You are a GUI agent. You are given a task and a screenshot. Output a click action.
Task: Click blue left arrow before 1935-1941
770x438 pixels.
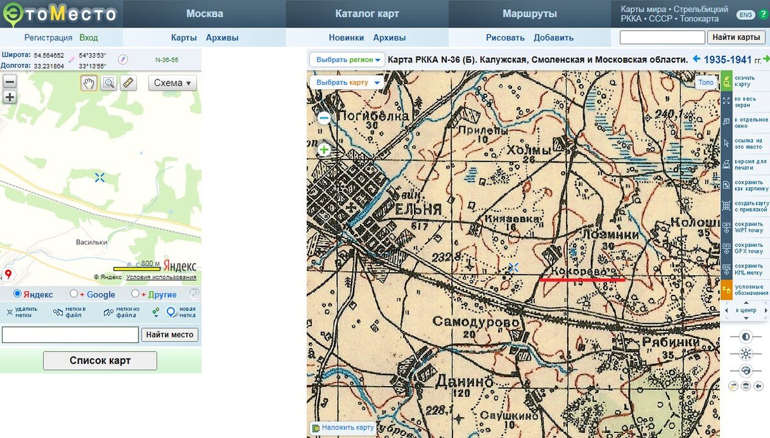tap(696, 59)
